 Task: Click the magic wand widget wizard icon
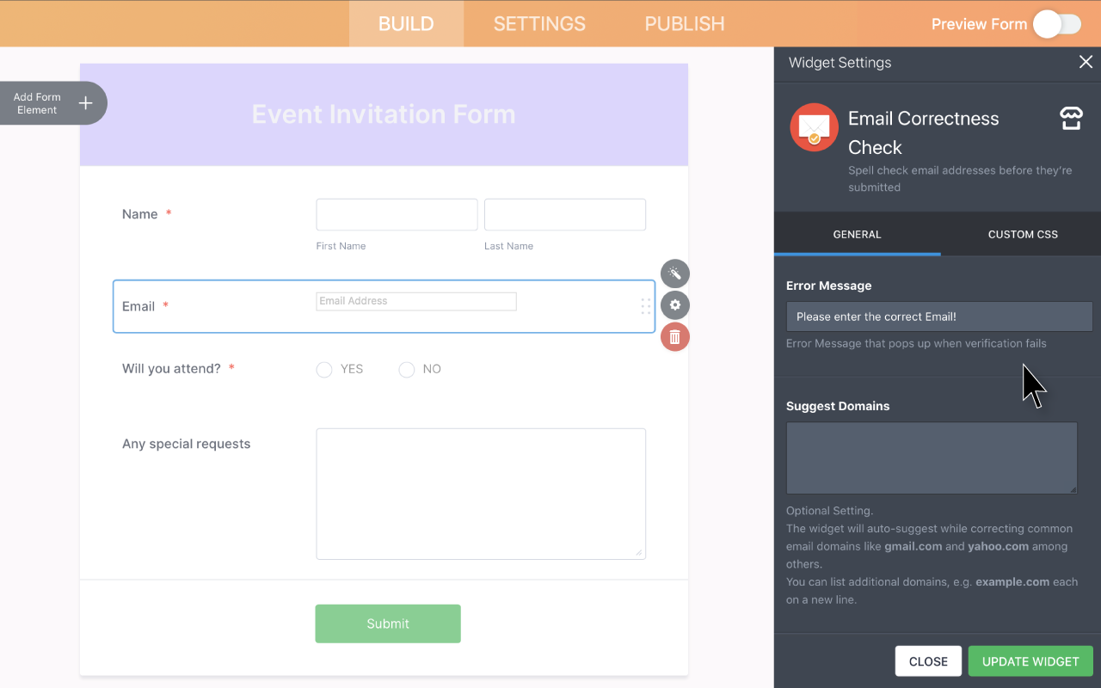coord(675,273)
